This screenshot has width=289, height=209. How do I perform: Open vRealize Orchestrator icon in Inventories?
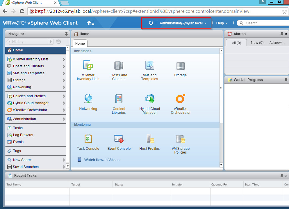point(180,99)
